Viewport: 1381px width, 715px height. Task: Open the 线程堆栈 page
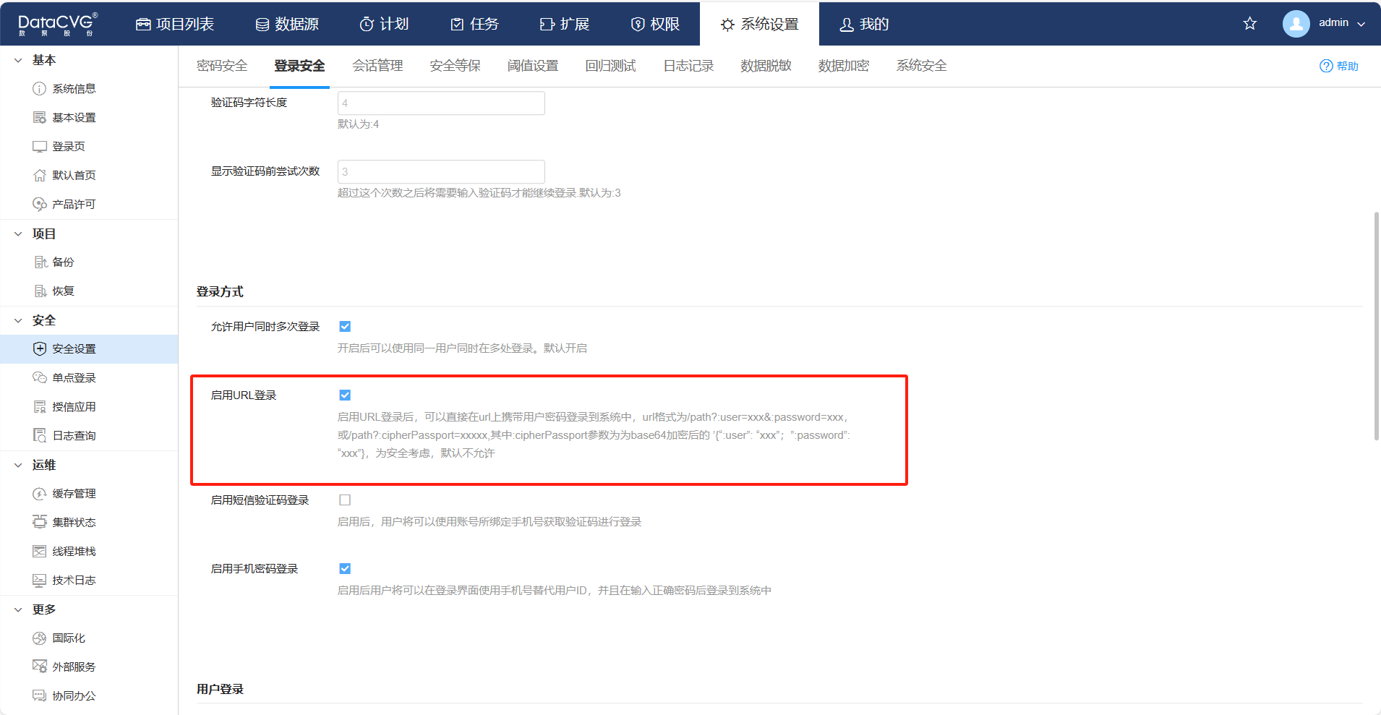[x=72, y=550]
